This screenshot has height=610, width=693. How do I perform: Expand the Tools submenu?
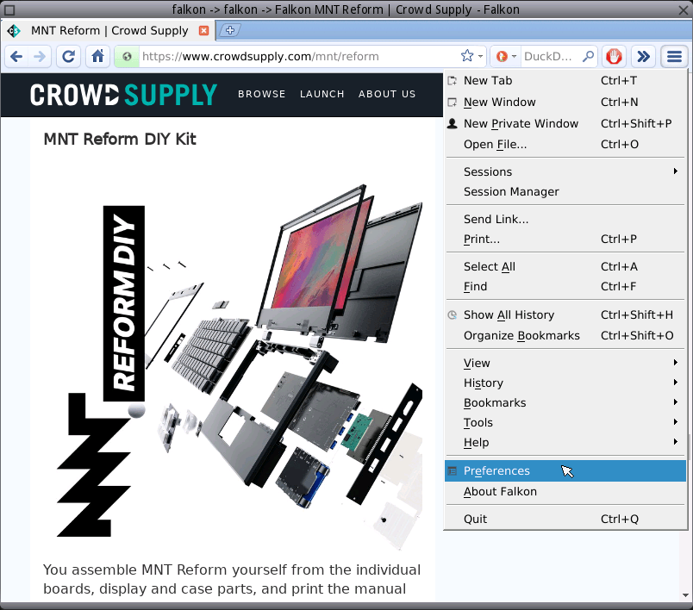point(565,423)
